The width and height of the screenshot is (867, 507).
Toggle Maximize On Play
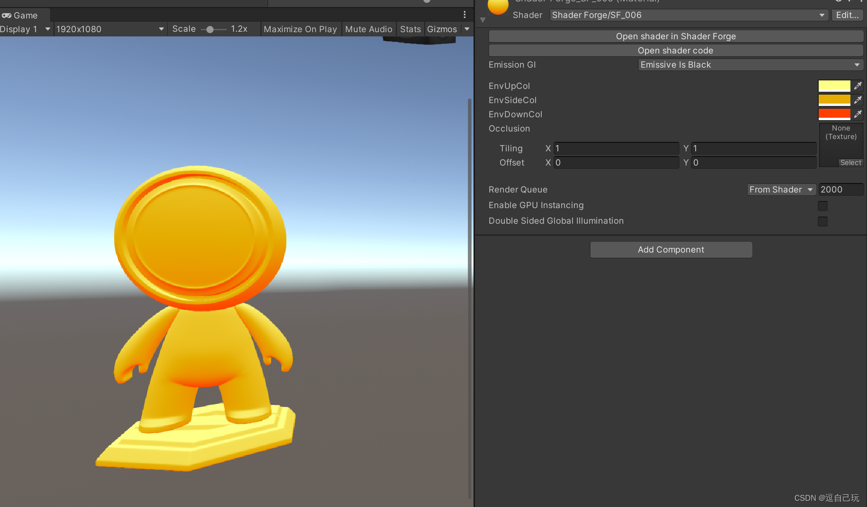(x=300, y=29)
